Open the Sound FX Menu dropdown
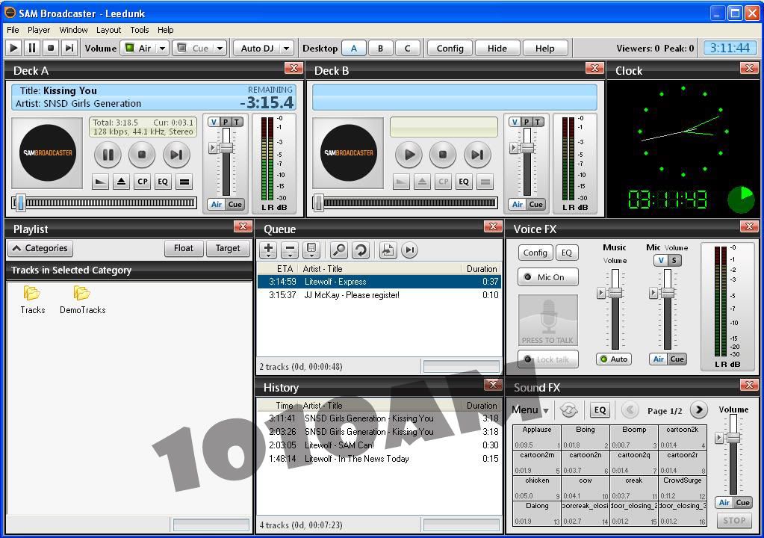 coord(530,409)
